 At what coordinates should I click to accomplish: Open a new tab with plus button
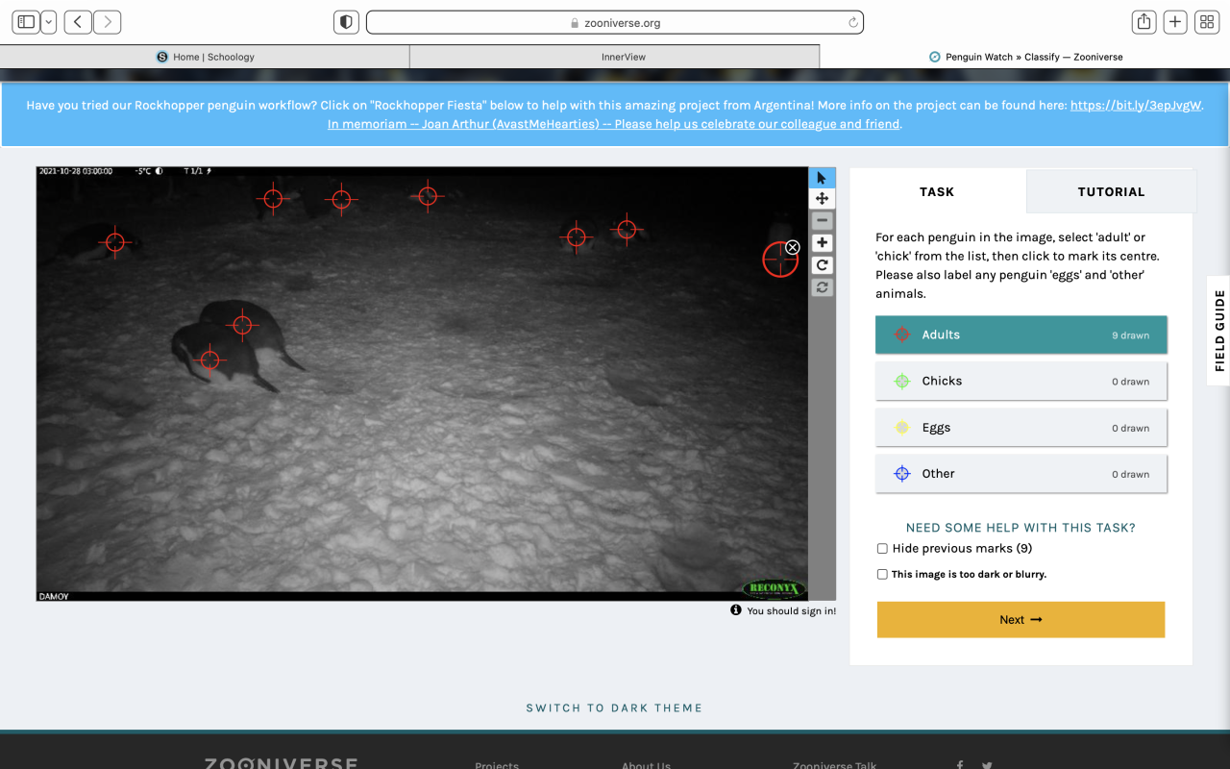pyautogui.click(x=1175, y=22)
